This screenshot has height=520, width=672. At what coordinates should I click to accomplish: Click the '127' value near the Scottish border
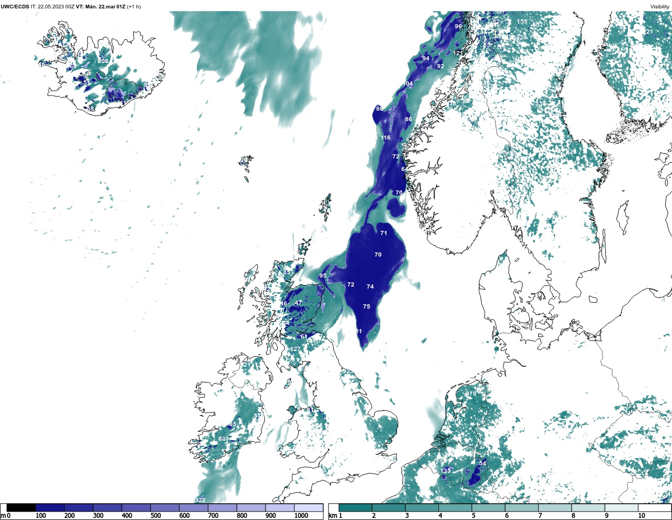(296, 349)
